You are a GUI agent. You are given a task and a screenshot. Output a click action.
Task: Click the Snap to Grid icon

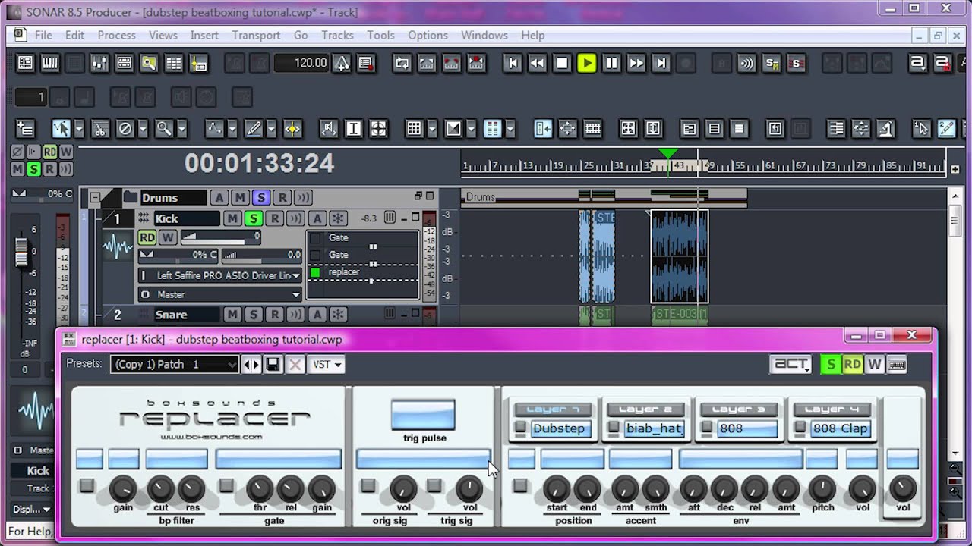click(x=414, y=129)
